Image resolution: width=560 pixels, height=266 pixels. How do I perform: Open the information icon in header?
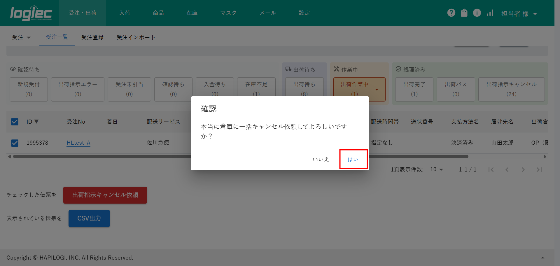coord(477,13)
